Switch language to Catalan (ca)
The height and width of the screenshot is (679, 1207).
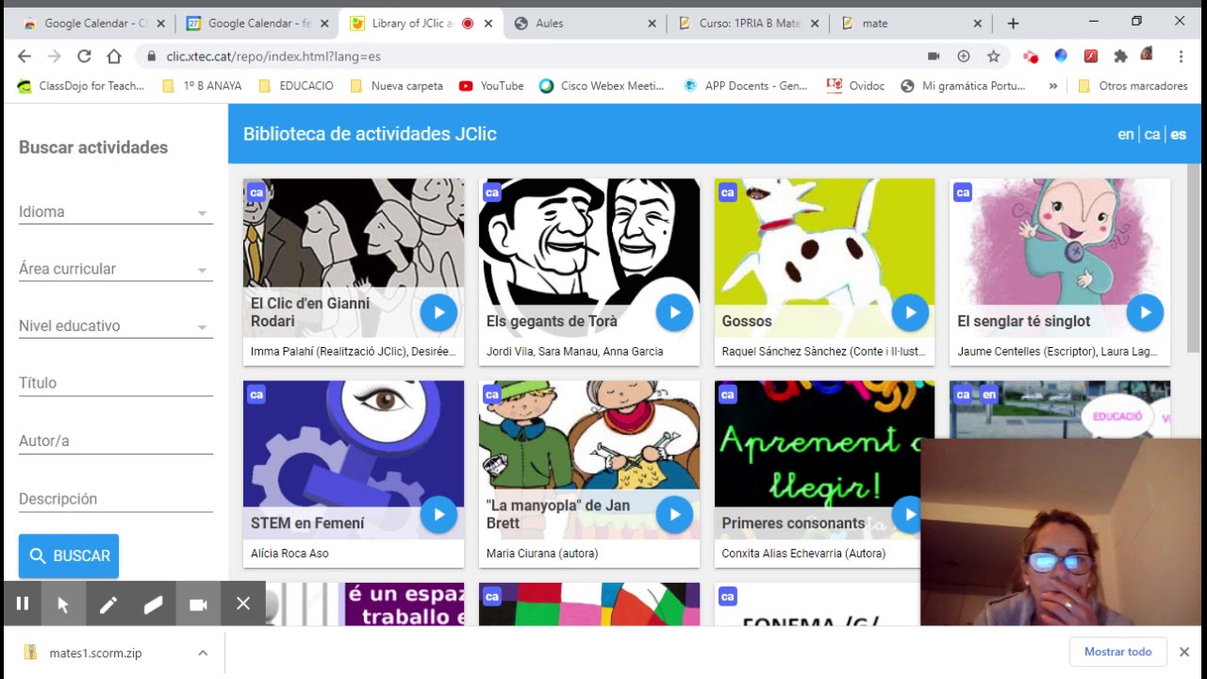click(x=1152, y=134)
